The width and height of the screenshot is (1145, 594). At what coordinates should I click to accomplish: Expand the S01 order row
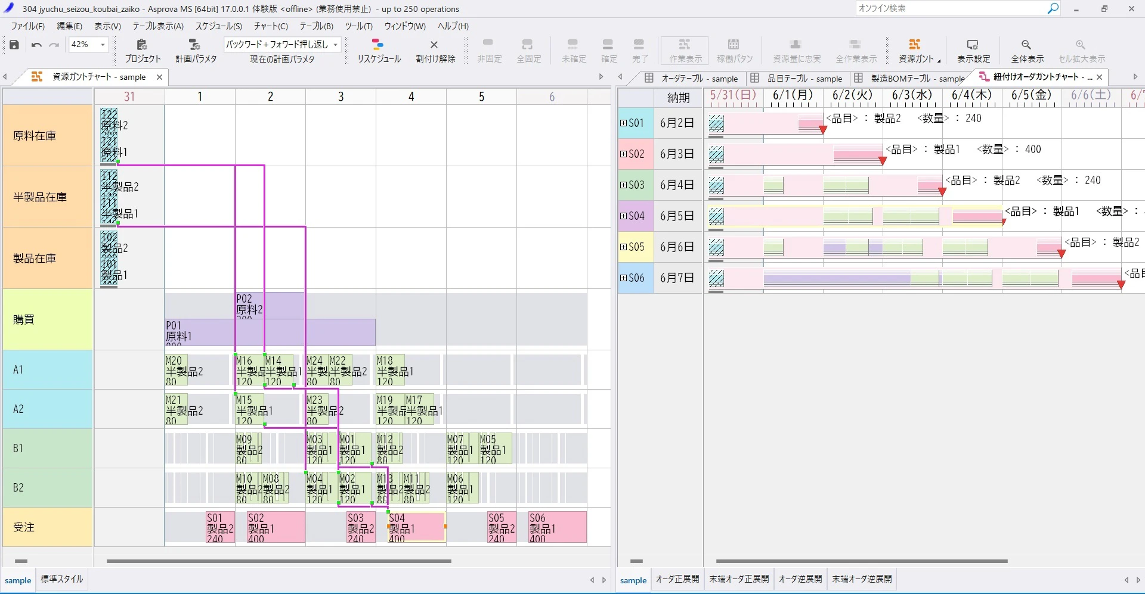(623, 123)
